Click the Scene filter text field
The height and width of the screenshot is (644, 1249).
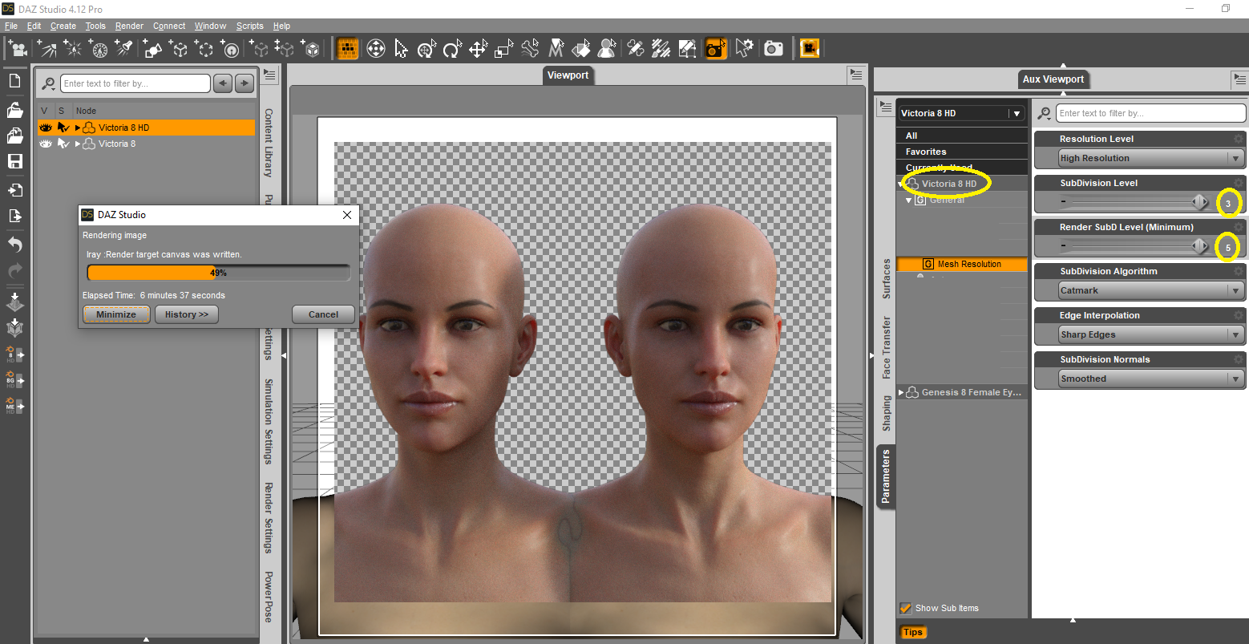(135, 83)
